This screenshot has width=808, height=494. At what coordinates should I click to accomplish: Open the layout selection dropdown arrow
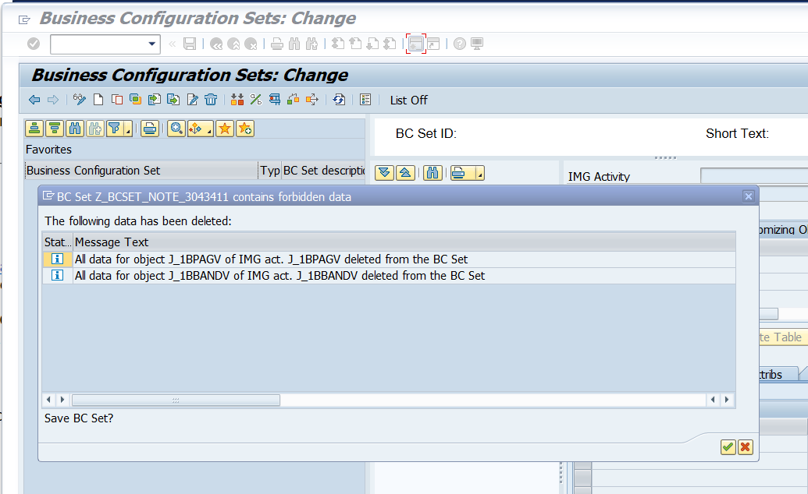pos(208,129)
